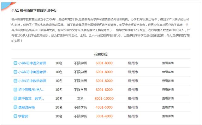The width and height of the screenshot is (202, 125).
Task: Open 初中物理/化学/... job link
Action: tap(31, 90)
